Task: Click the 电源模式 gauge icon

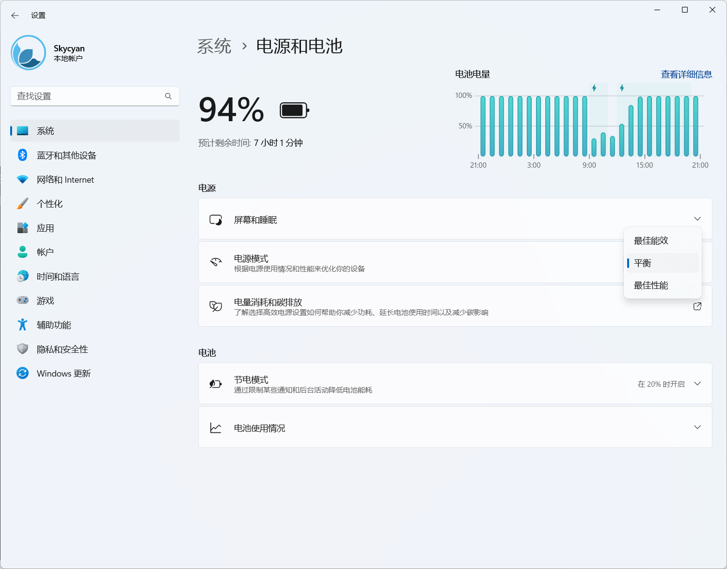Action: pos(216,263)
